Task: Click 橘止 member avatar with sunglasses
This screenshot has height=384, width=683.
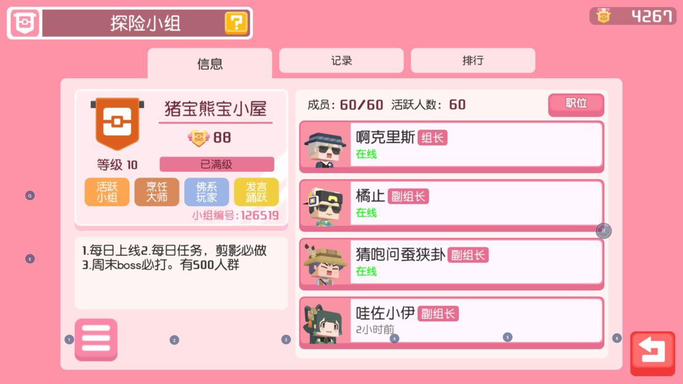Action: [x=325, y=204]
